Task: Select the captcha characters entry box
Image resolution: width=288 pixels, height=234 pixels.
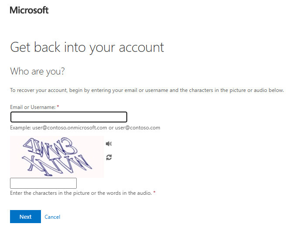Action: point(43,183)
